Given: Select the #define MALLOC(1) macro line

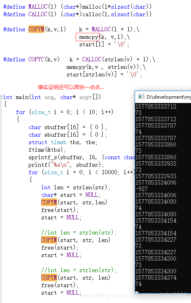Looking at the screenshot, I should (77, 7).
